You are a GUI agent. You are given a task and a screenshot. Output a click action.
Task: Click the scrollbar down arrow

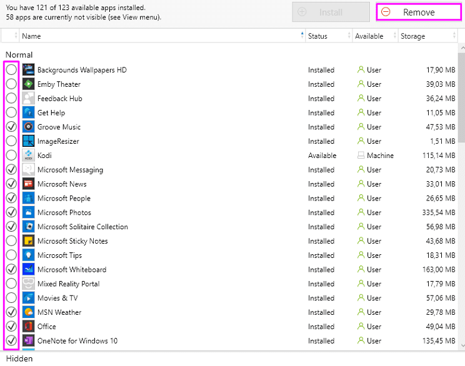pos(462,345)
